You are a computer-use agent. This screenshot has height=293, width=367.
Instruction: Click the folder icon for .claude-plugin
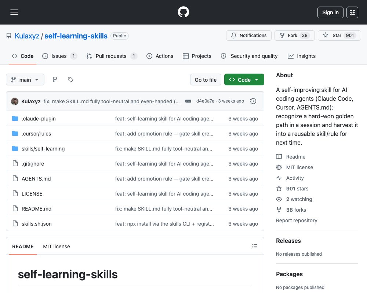15,118
